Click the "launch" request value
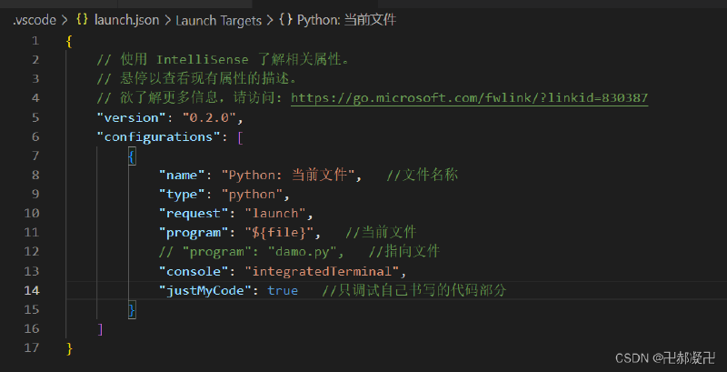The height and width of the screenshot is (372, 727). pyautogui.click(x=275, y=214)
